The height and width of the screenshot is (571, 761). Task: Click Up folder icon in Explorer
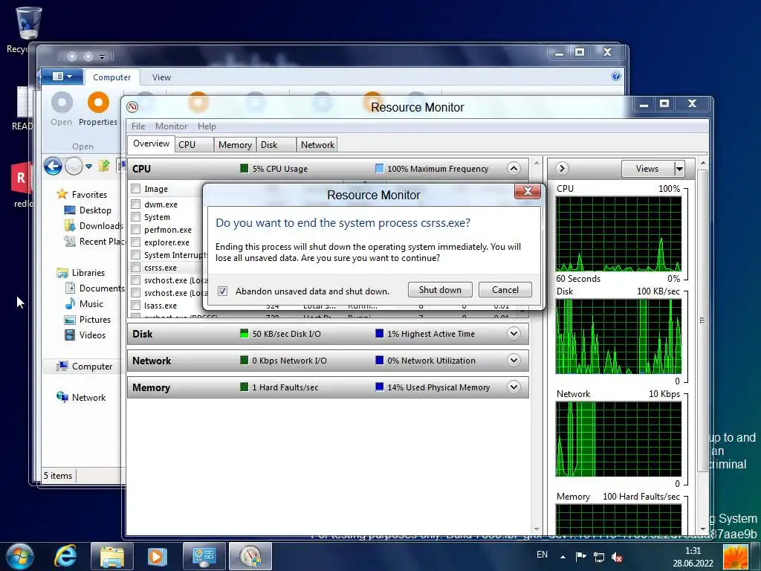click(104, 166)
